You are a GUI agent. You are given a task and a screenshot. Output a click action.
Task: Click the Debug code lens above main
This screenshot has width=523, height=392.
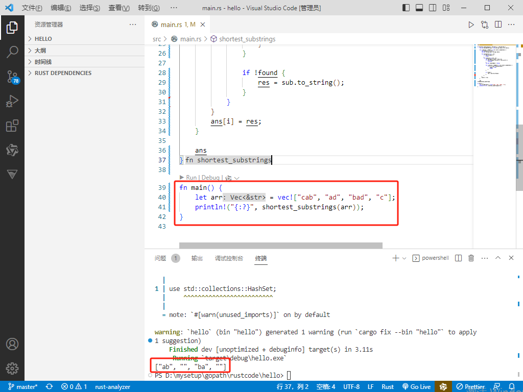[210, 178]
